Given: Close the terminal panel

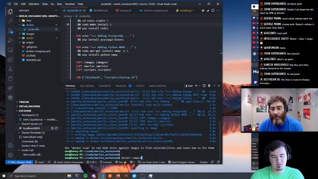Looking at the screenshot, I should [x=219, y=86].
